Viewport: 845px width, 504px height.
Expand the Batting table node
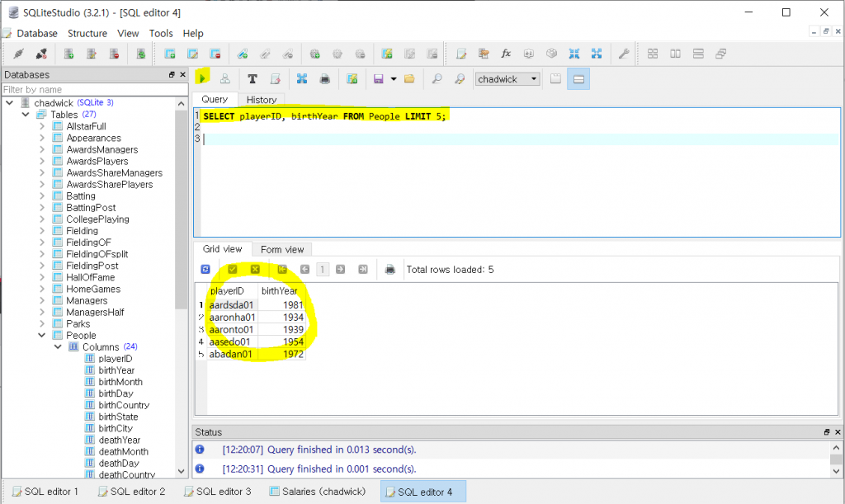pos(42,196)
